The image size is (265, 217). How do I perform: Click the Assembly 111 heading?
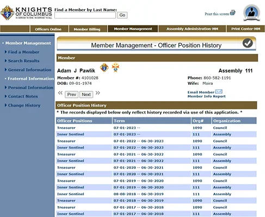pos(236,71)
